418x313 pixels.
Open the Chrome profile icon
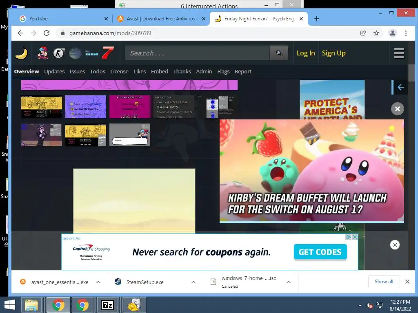point(392,33)
